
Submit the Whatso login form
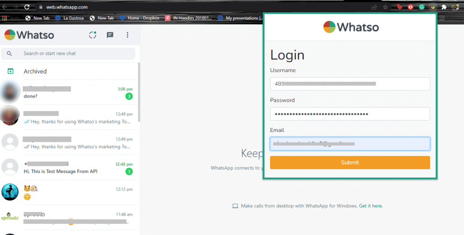tap(350, 163)
